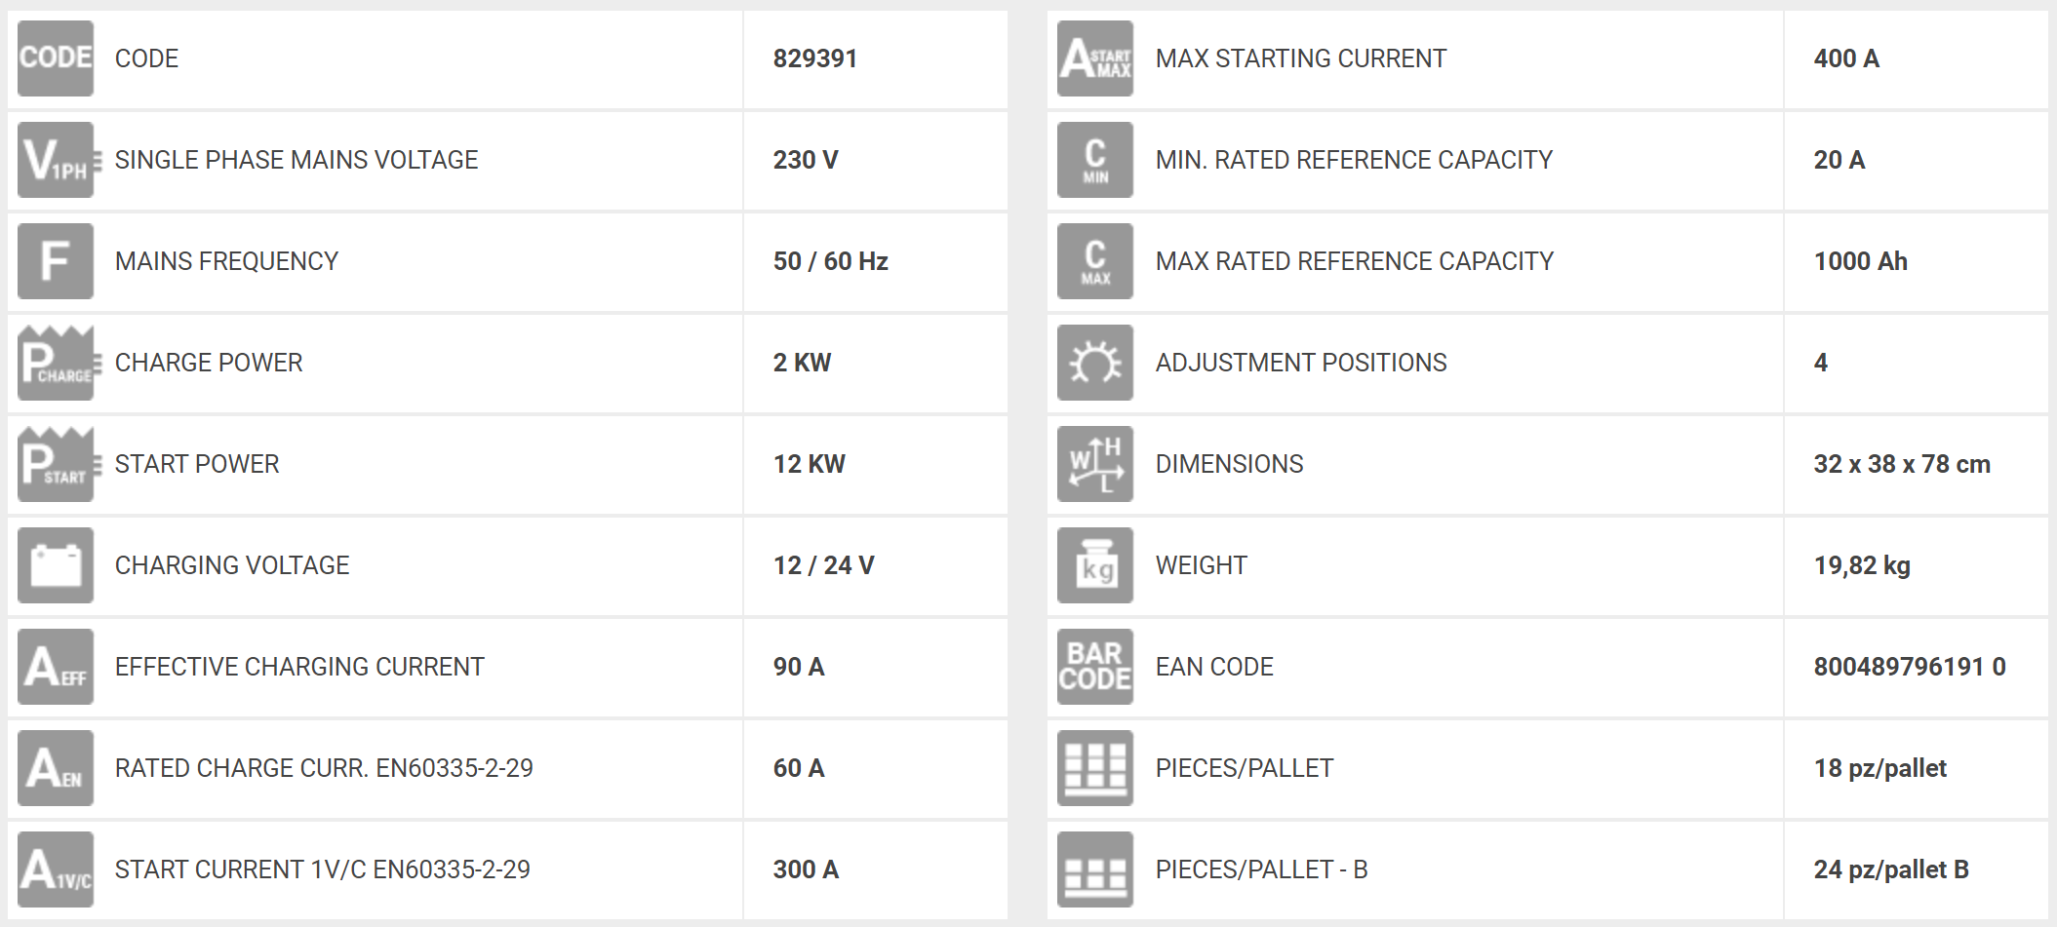Click the weight kg icon
The width and height of the screenshot is (2057, 927).
point(1095,565)
